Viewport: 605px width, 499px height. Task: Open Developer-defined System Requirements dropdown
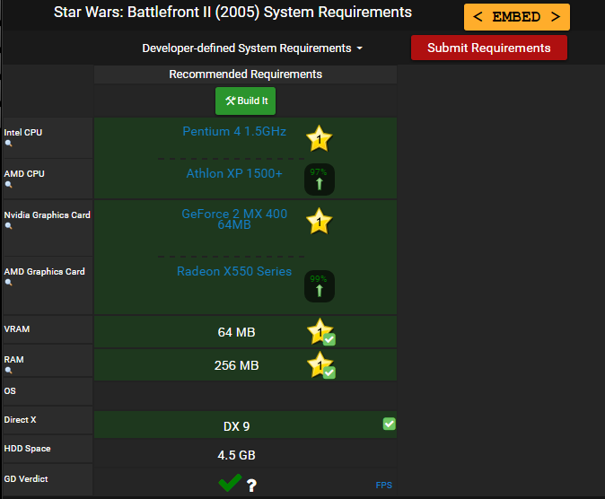click(252, 48)
